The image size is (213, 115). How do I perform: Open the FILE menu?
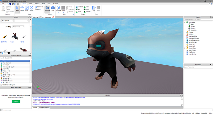pos(3,4)
